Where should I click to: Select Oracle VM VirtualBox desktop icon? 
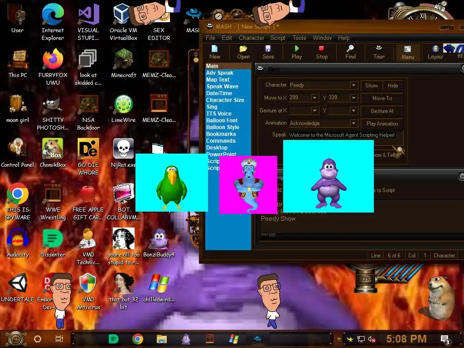coord(123,22)
